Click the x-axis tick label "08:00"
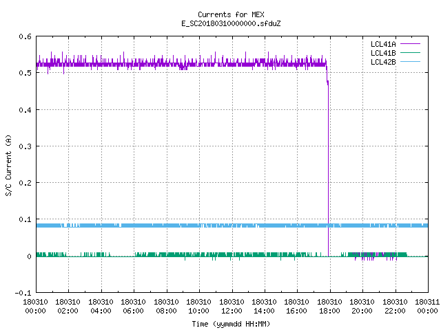The width and height of the screenshot is (441, 330). pos(166,311)
